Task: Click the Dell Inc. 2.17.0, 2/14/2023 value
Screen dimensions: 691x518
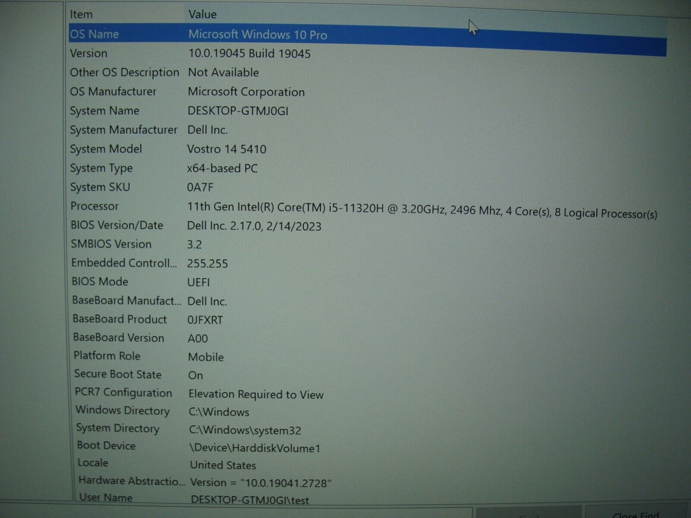Action: pos(254,226)
